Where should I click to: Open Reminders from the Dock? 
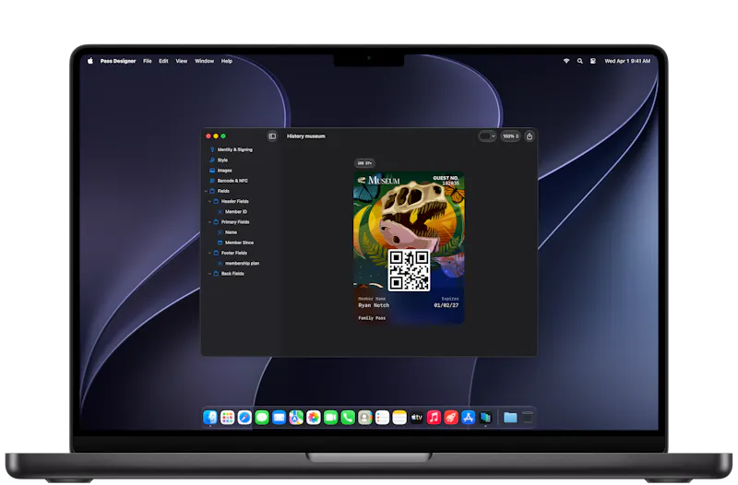point(382,418)
